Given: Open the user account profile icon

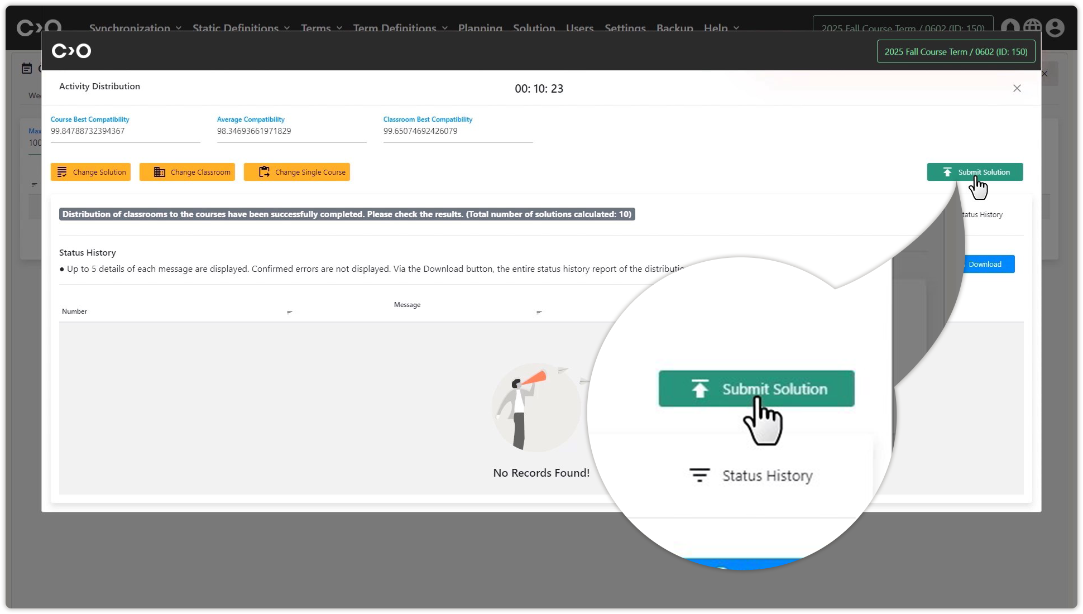Looking at the screenshot, I should tap(1055, 27).
